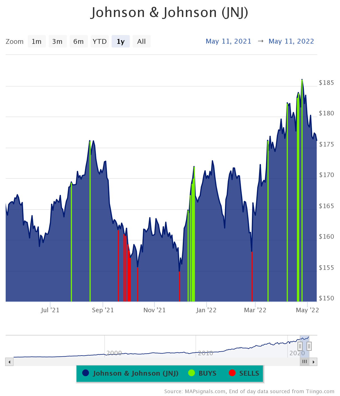Click the navigator scrollbar track
Viewport: 340px width, 396px height.
pos(156,362)
